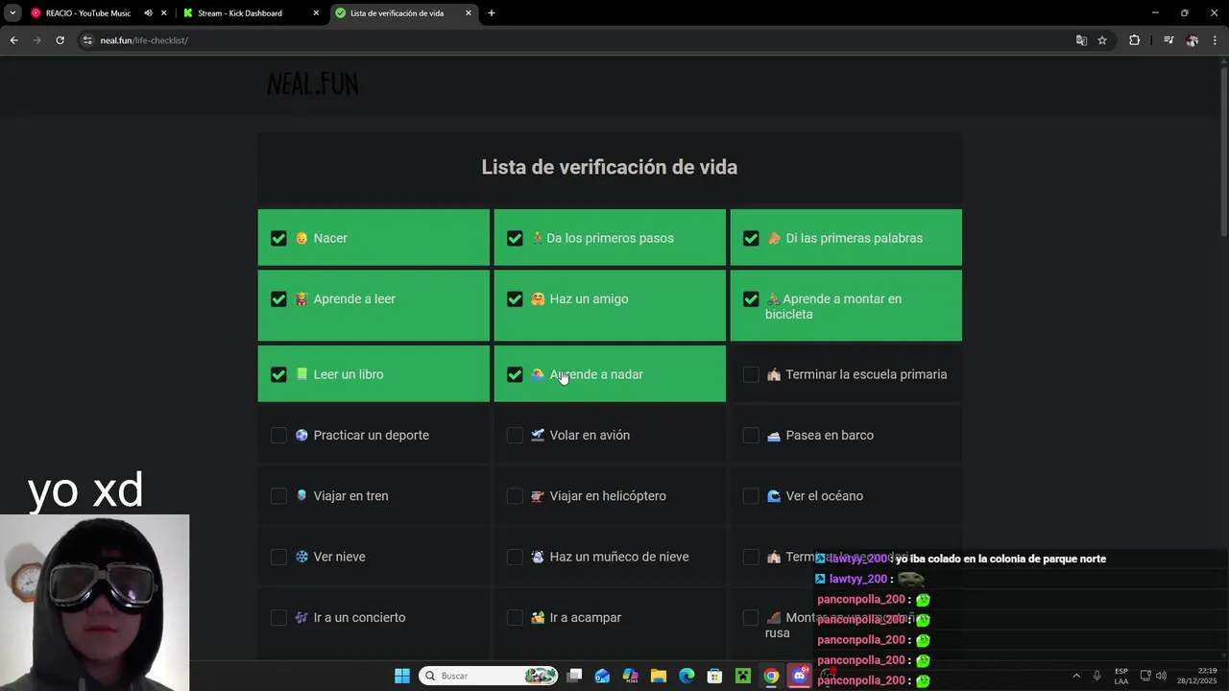Image resolution: width=1229 pixels, height=691 pixels.
Task: Show hidden system tray icons
Action: click(1075, 676)
